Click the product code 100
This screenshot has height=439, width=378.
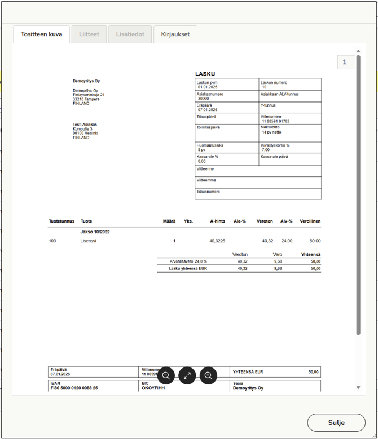tap(52, 241)
